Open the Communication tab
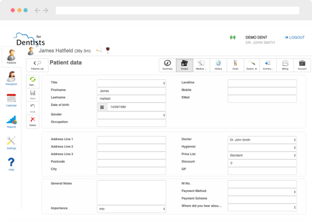The width and height of the screenshot is (312, 221). (x=268, y=65)
